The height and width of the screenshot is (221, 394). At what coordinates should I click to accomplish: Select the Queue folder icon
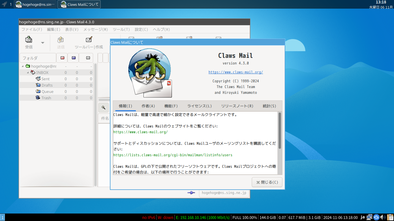click(x=38, y=92)
